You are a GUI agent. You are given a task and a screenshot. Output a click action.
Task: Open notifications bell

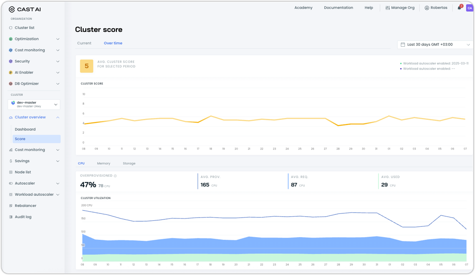(459, 8)
